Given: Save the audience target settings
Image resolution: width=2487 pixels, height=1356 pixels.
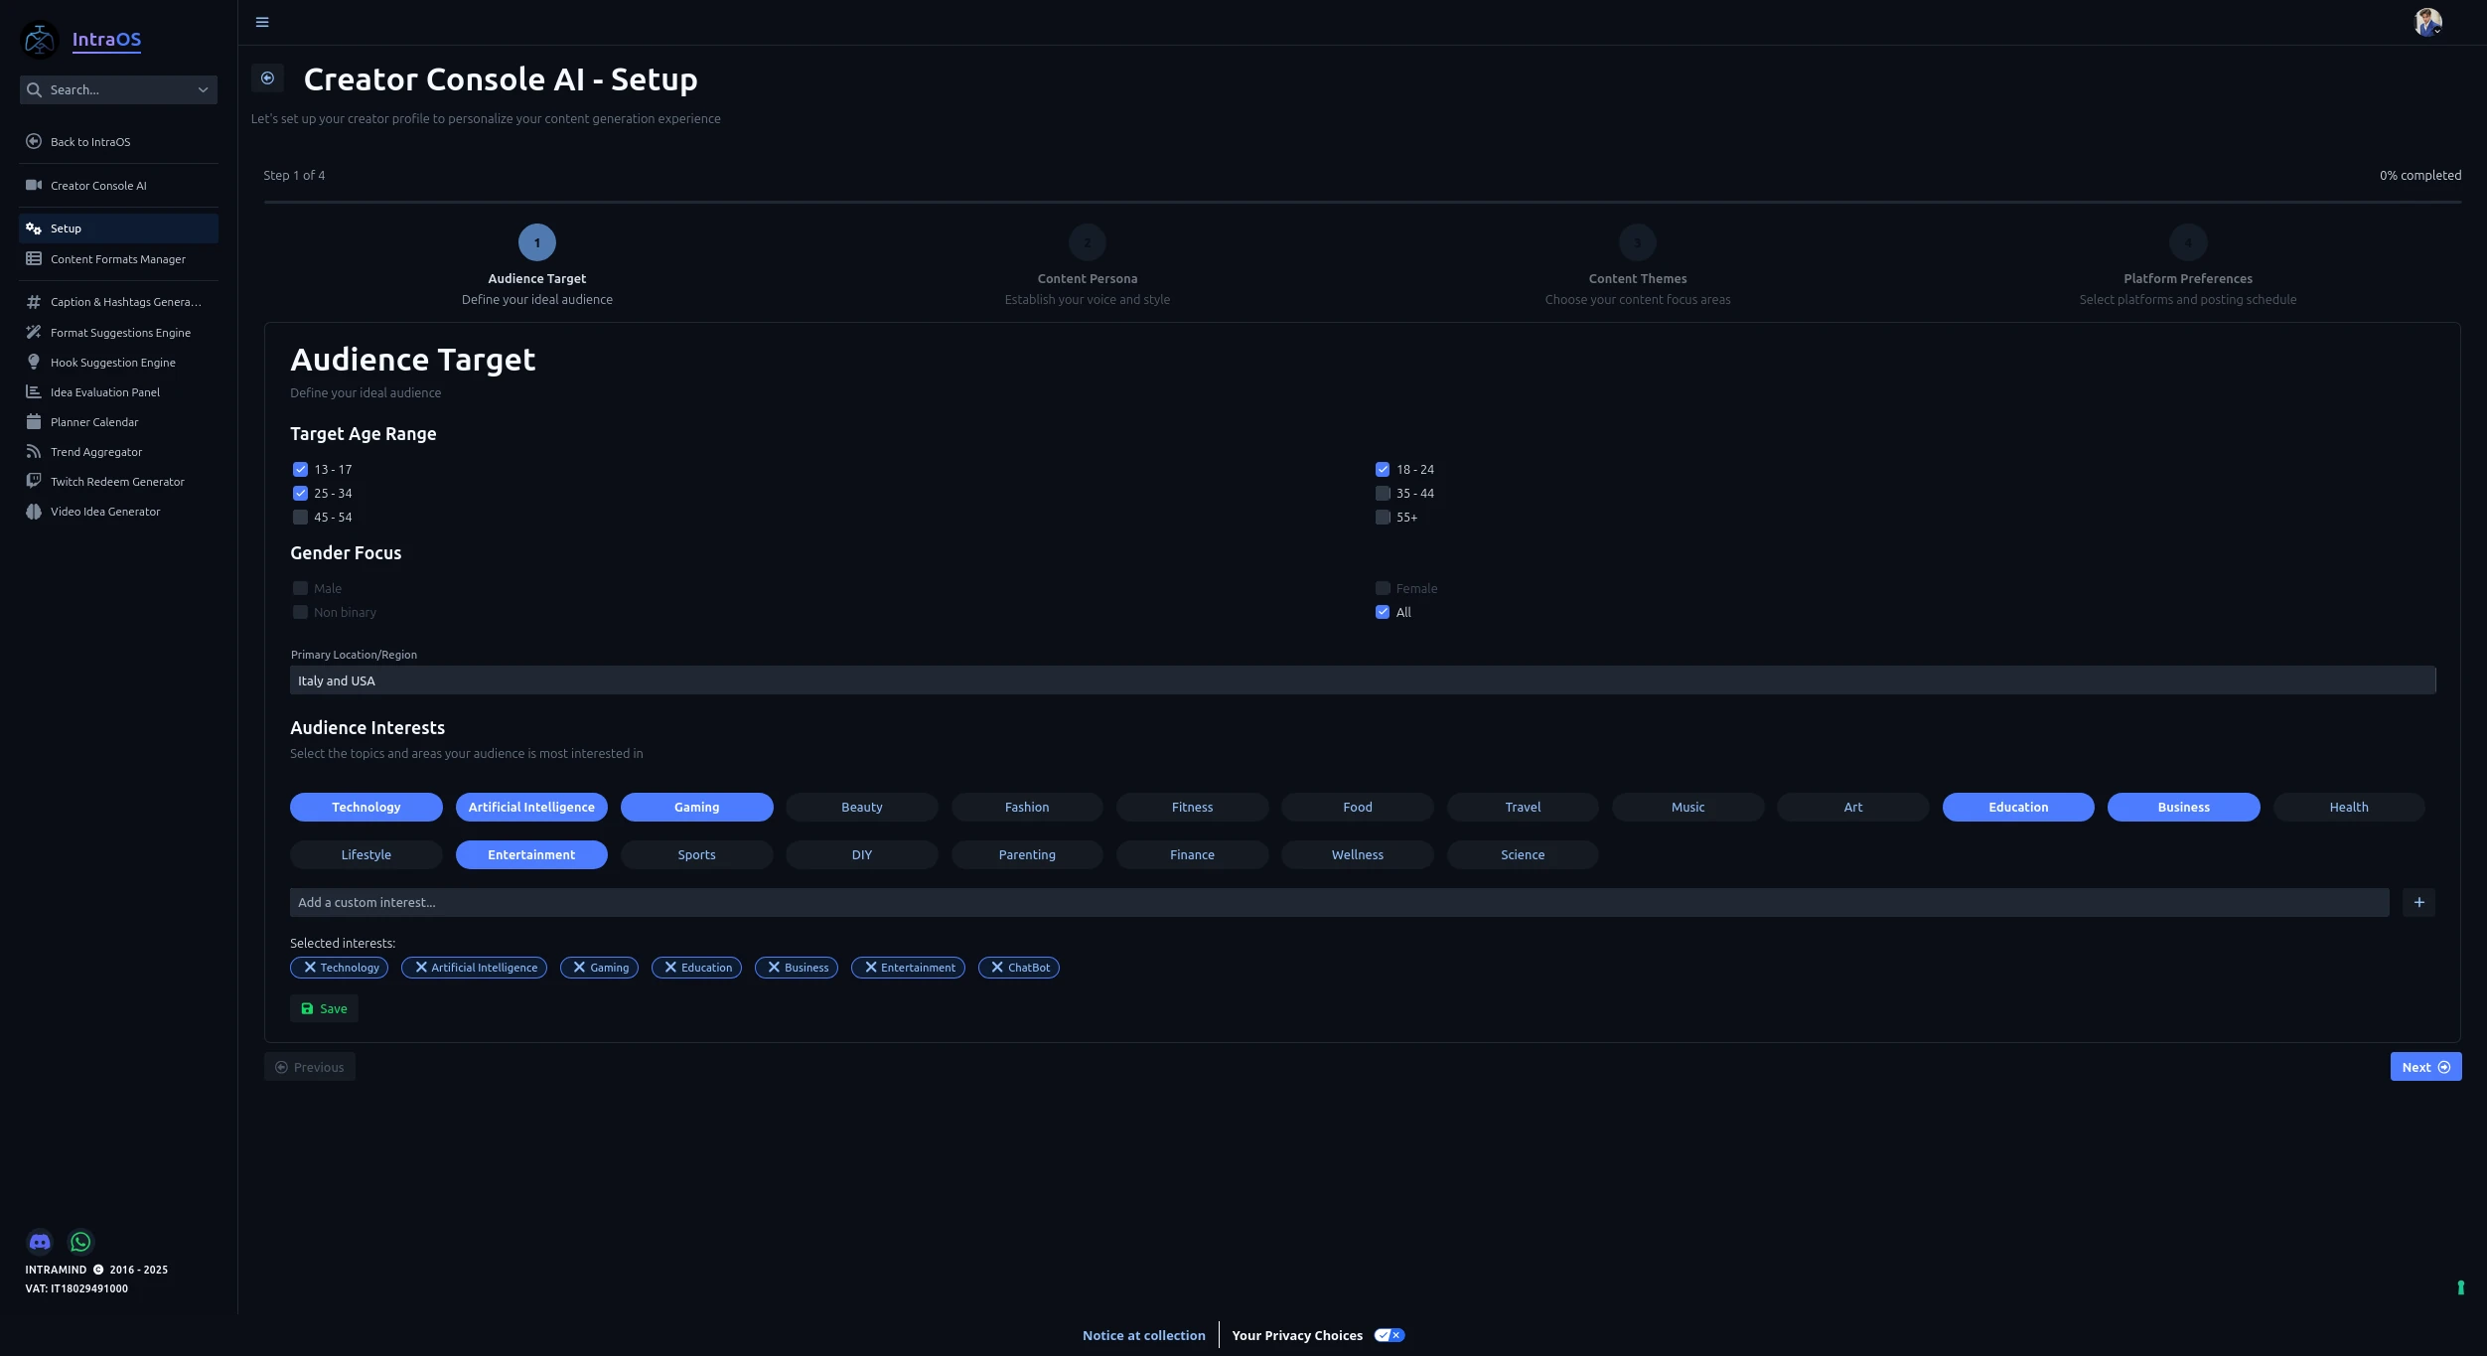Looking at the screenshot, I should 324,1008.
